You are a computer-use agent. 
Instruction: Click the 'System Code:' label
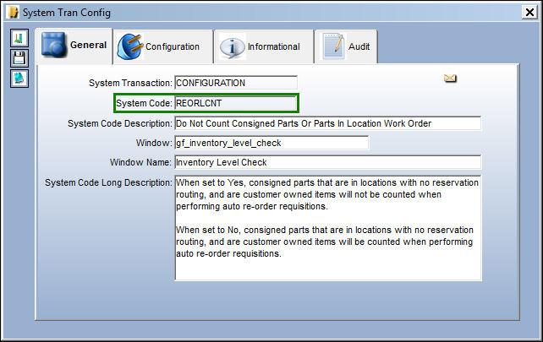pyautogui.click(x=144, y=103)
